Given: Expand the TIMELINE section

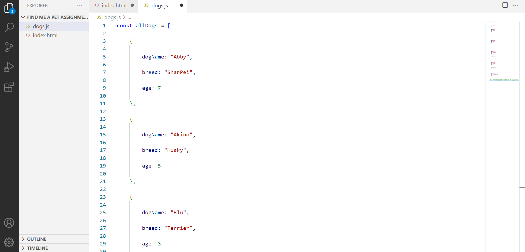Looking at the screenshot, I should [54, 248].
